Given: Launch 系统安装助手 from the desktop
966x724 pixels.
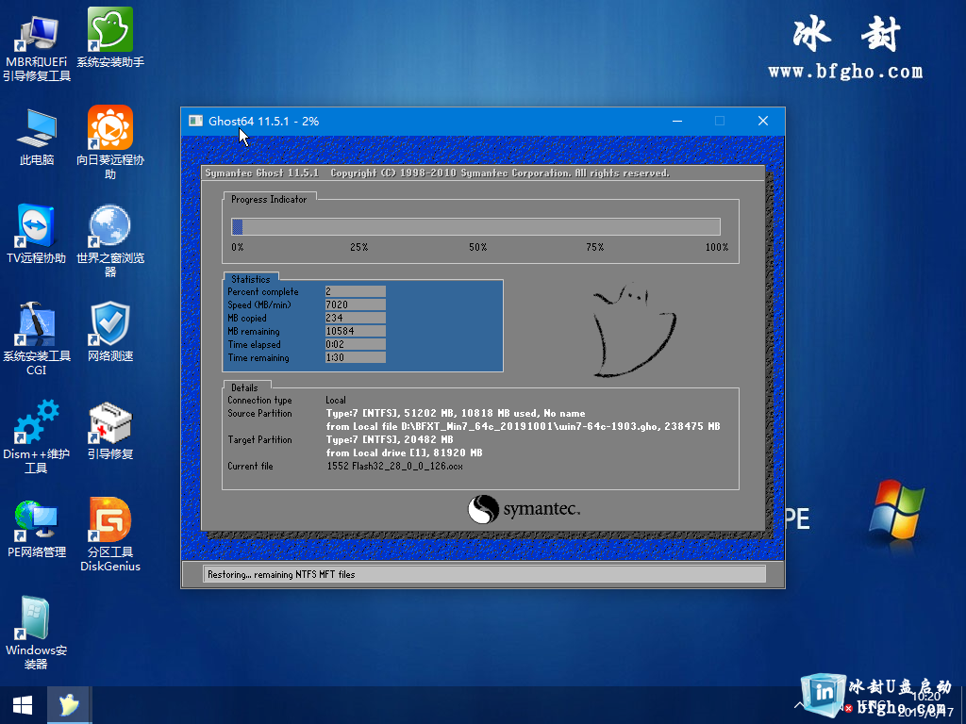Looking at the screenshot, I should (x=110, y=38).
